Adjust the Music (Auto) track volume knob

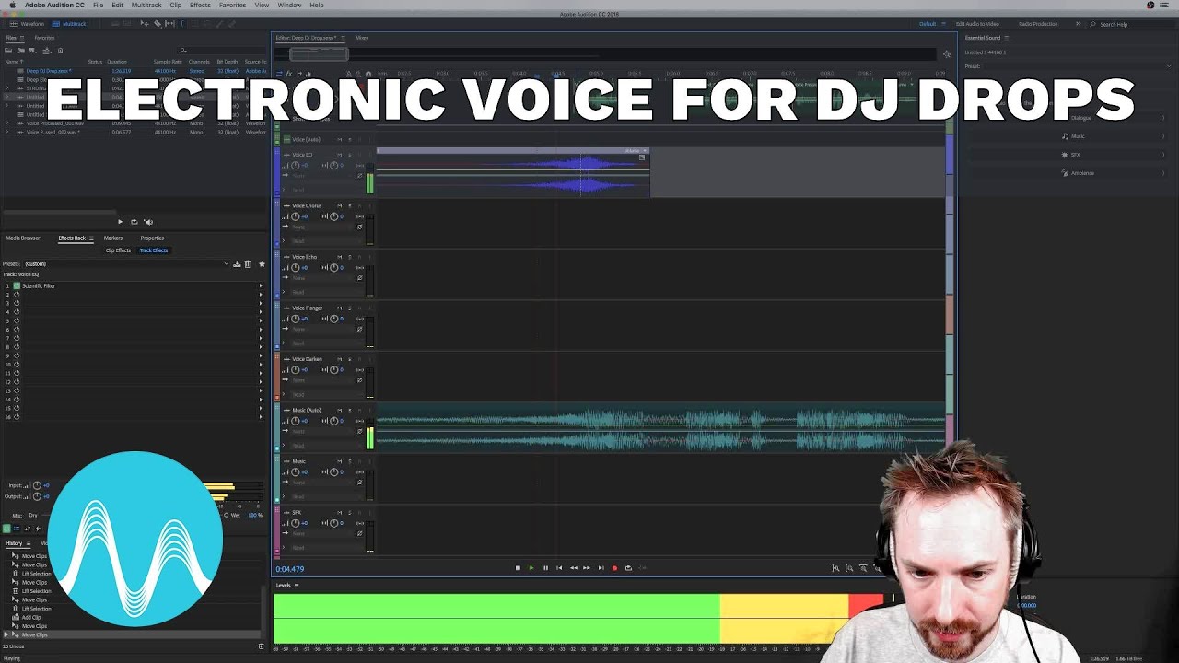[x=296, y=422]
